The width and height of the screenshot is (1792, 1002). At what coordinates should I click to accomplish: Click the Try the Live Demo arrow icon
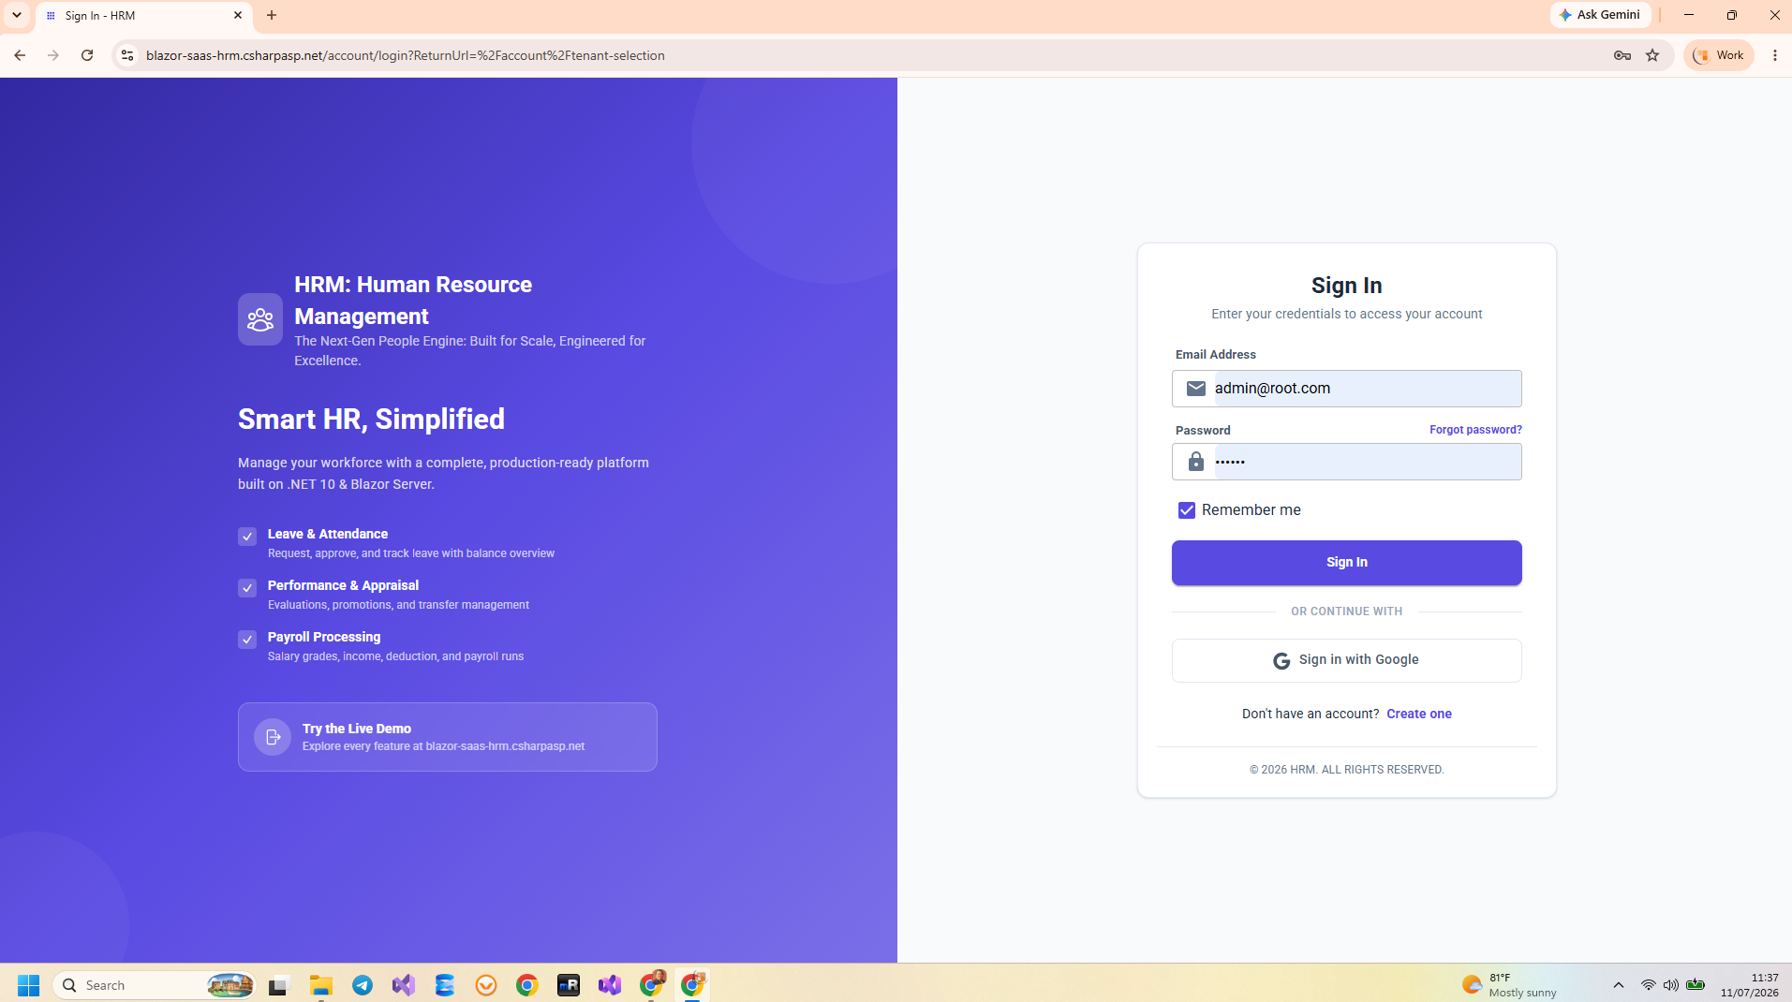273,737
